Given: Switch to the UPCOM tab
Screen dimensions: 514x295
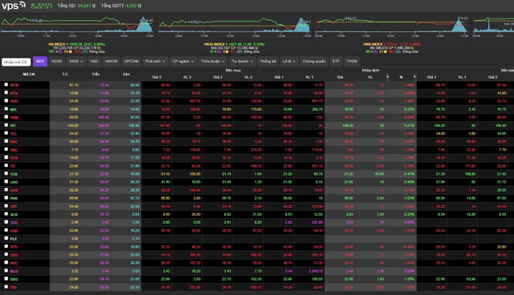Looking at the screenshot, I should point(131,61).
